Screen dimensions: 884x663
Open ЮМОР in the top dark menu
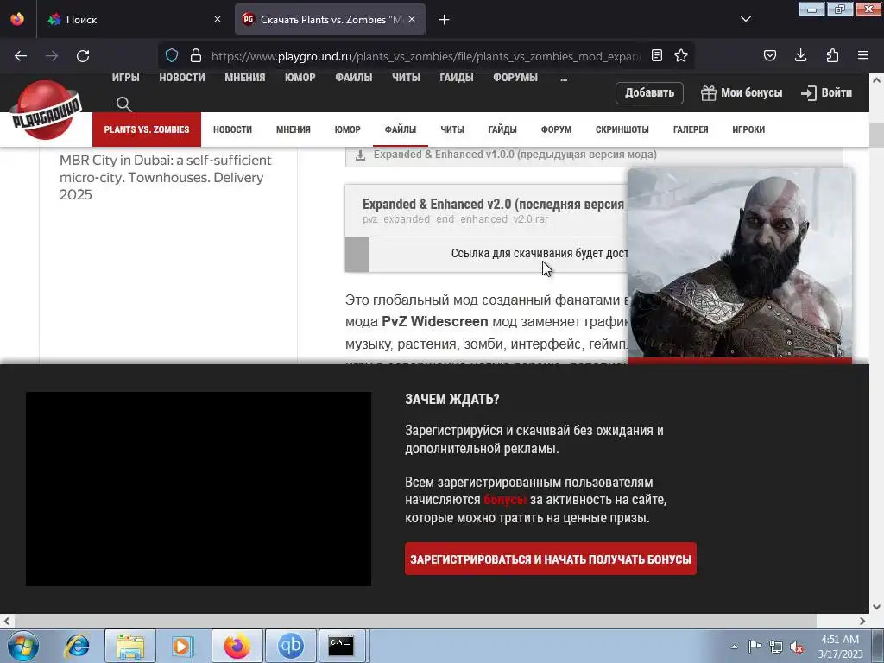point(300,78)
